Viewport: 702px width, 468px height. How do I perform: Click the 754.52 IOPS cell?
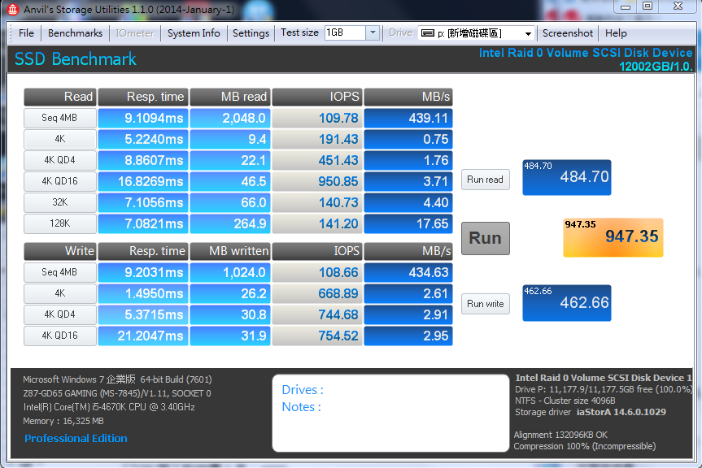317,336
